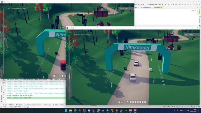Screen dimensions: 201x113
Task: Click the coordinates text in front game window
Action: pos(82,35)
